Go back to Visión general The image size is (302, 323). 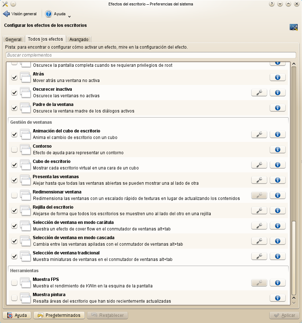(20, 14)
